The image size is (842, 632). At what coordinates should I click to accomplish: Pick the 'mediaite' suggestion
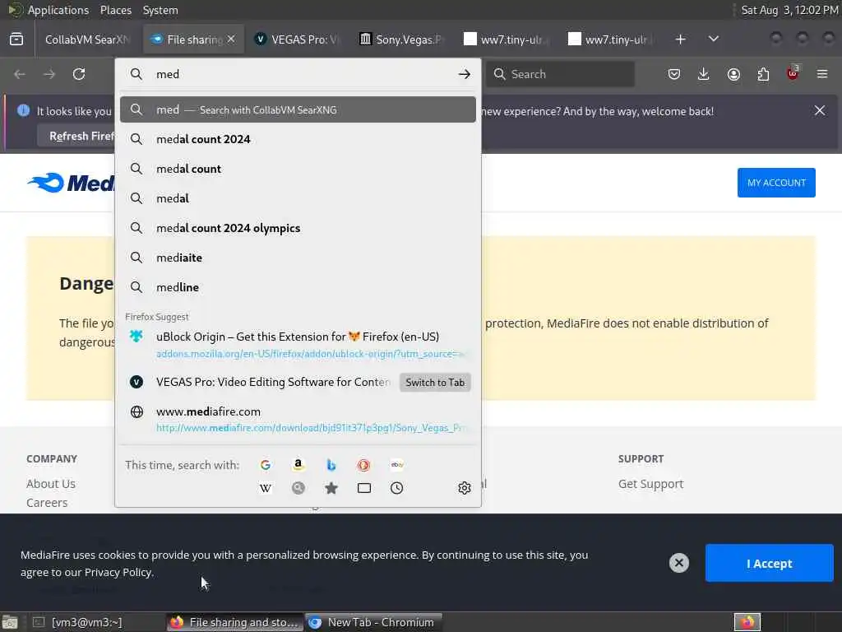298,258
